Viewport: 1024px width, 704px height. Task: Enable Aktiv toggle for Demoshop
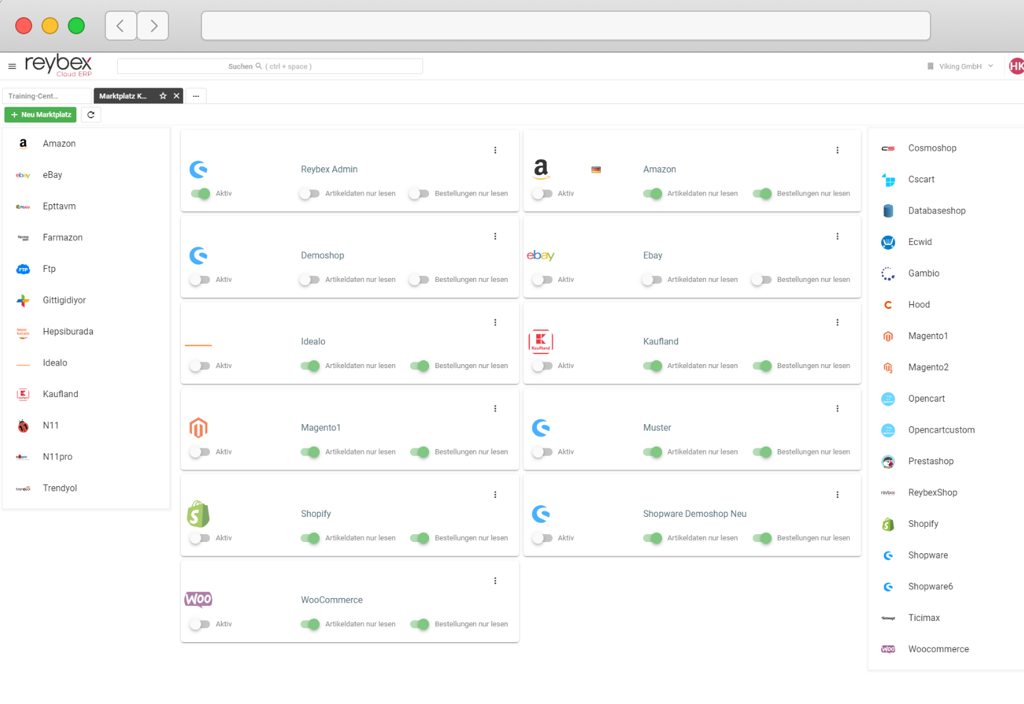(200, 280)
